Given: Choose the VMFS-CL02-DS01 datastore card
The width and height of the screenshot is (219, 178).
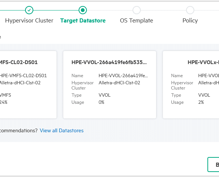Looking at the screenshot, I should [28, 85].
